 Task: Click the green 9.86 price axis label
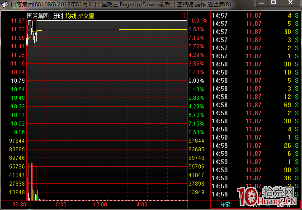(x=19, y=132)
